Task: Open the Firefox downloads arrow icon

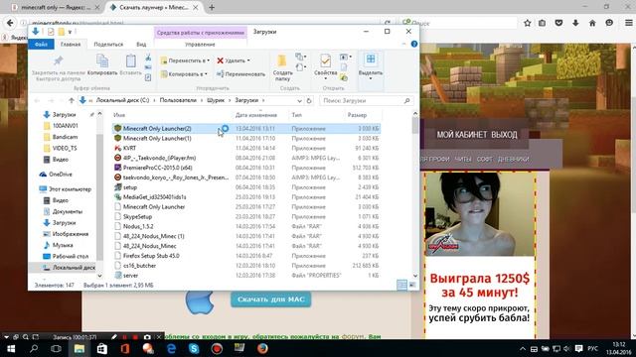Action: 575,23
